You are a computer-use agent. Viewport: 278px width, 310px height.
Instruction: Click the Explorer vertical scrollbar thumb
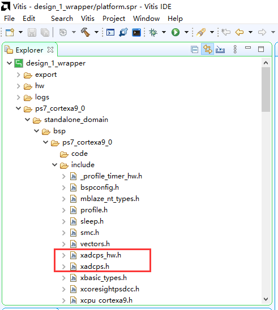coord(266,90)
